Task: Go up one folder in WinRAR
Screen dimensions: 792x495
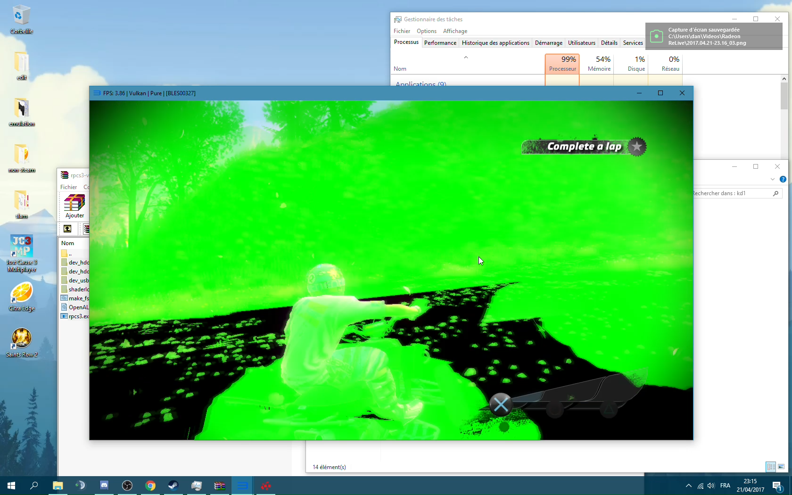Action: pyautogui.click(x=67, y=229)
